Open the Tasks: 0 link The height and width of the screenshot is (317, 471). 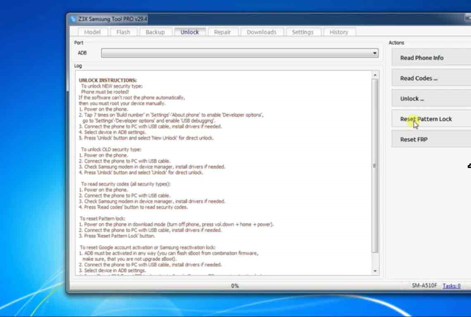[x=452, y=286]
